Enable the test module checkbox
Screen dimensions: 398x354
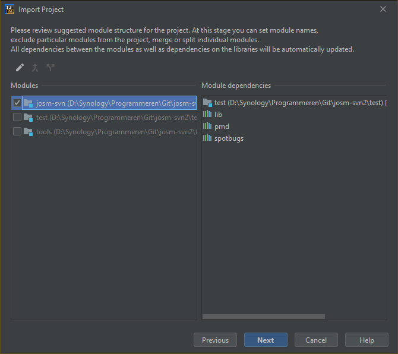pos(17,117)
